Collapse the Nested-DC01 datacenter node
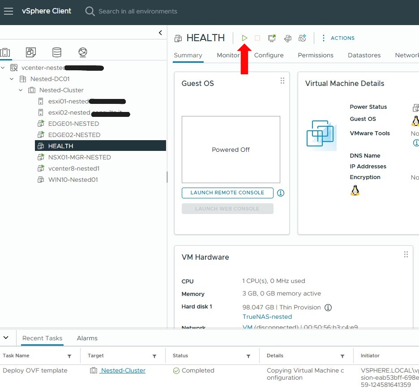Image resolution: width=419 pixels, height=390 pixels. tap(12, 79)
